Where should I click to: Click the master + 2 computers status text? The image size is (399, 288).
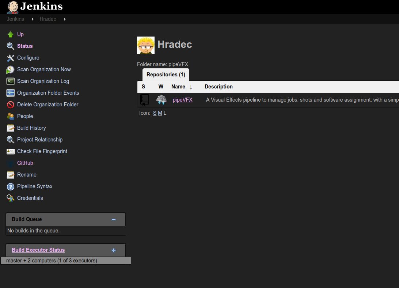click(x=52, y=261)
